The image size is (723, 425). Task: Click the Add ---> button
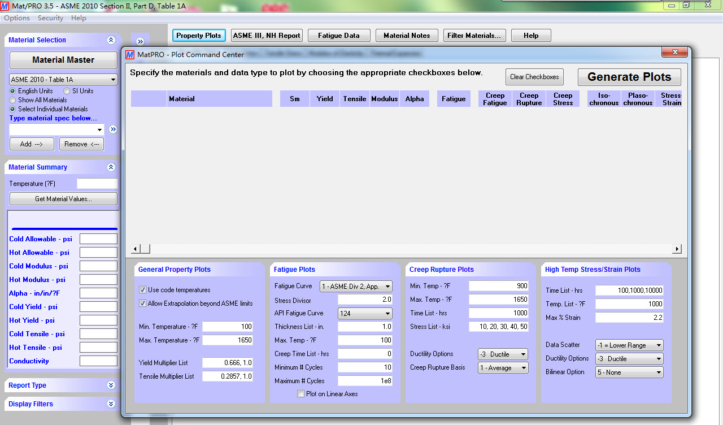coord(32,144)
